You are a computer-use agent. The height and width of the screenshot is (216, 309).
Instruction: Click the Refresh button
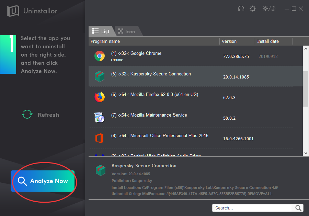pyautogui.click(x=41, y=115)
